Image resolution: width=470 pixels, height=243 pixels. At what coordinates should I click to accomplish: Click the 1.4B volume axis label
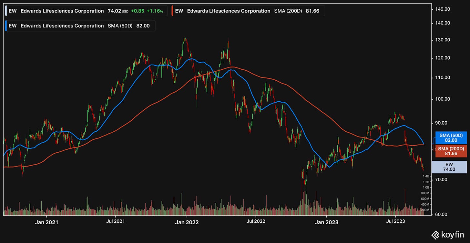pos(426,176)
